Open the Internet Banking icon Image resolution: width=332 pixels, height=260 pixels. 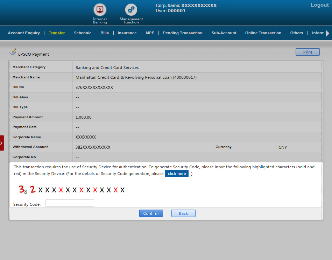(100, 10)
